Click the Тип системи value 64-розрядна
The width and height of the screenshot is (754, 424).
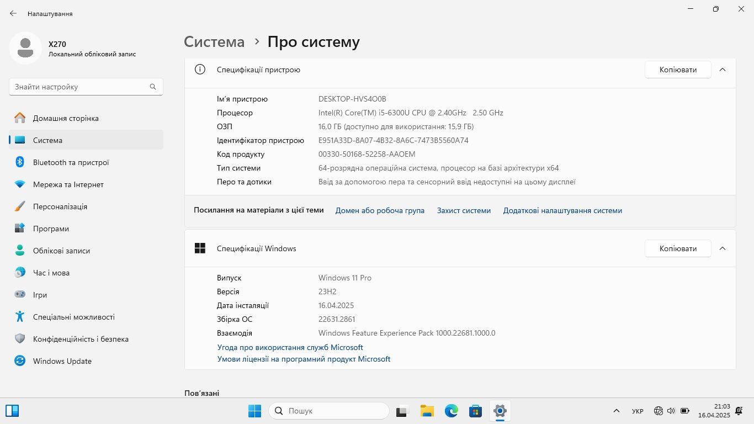439,168
